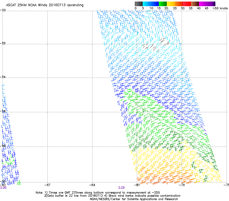
Task: Click the dark purple >50 knots swatch
Action: coord(214,4)
